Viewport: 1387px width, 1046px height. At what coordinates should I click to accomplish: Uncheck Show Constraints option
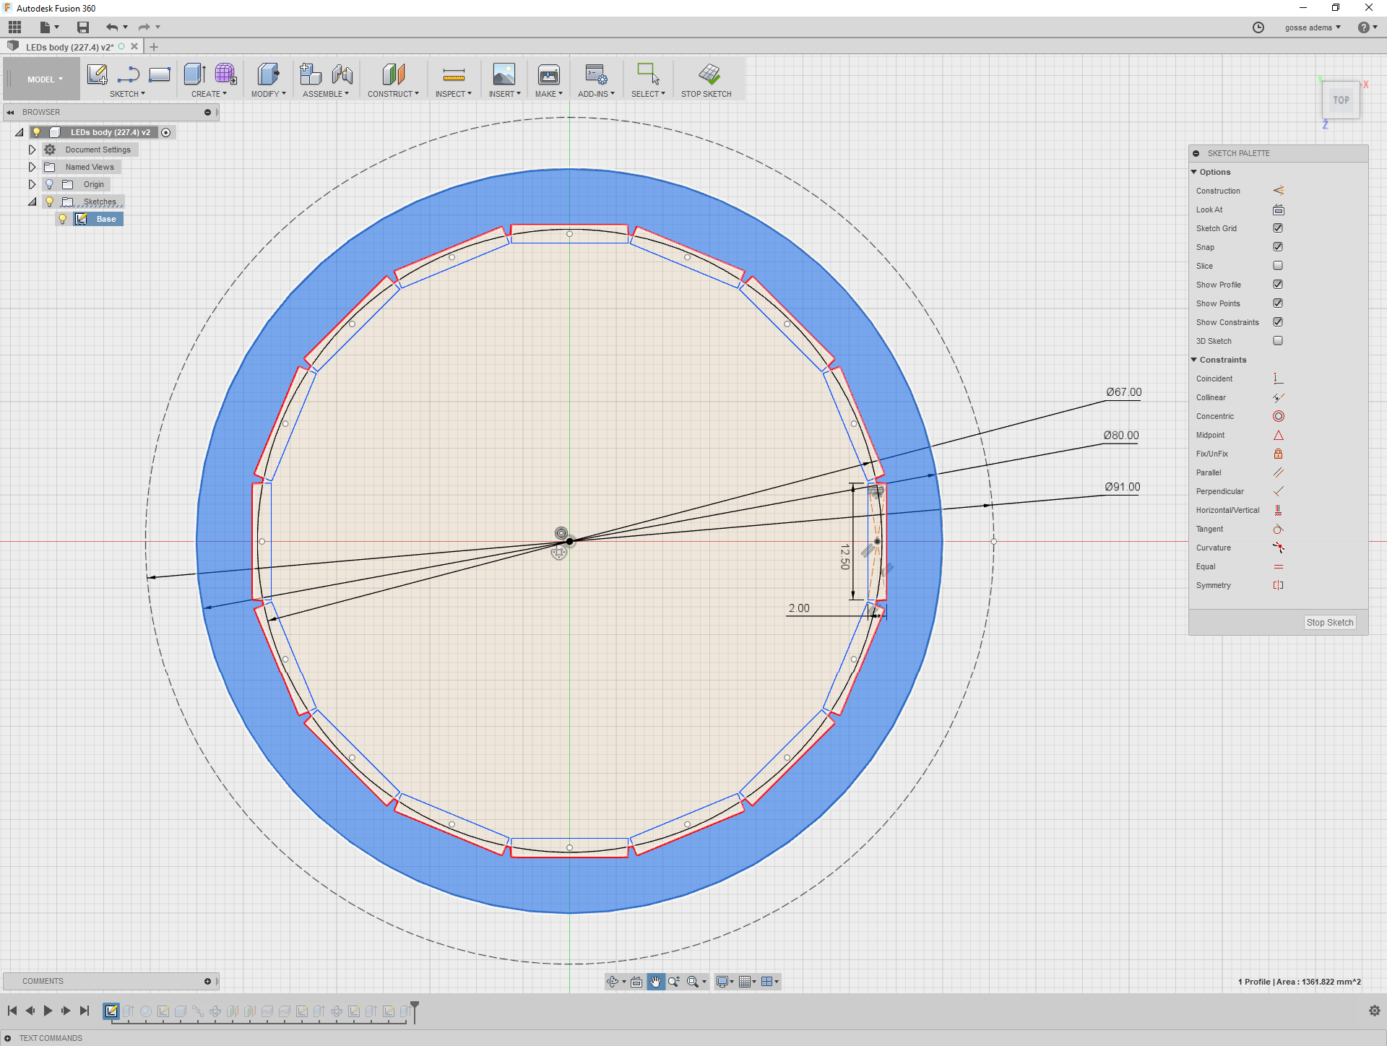pos(1278,322)
